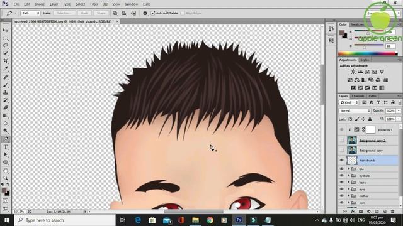The height and width of the screenshot is (226, 403).
Task: Select the Brush tool
Action: 6,85
